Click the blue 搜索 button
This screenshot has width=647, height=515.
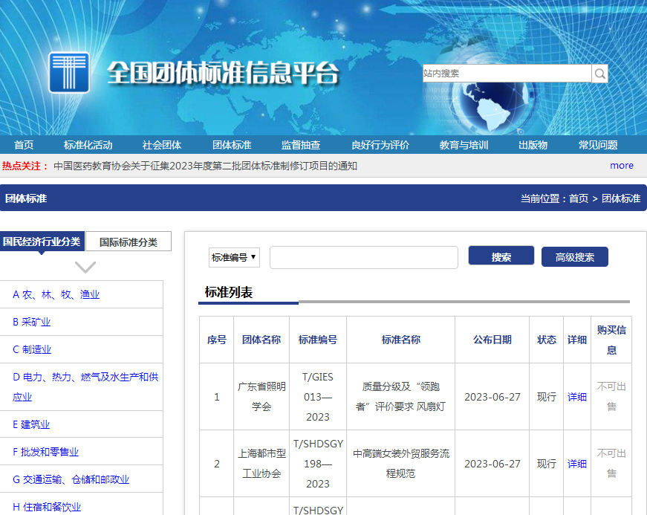click(x=501, y=256)
